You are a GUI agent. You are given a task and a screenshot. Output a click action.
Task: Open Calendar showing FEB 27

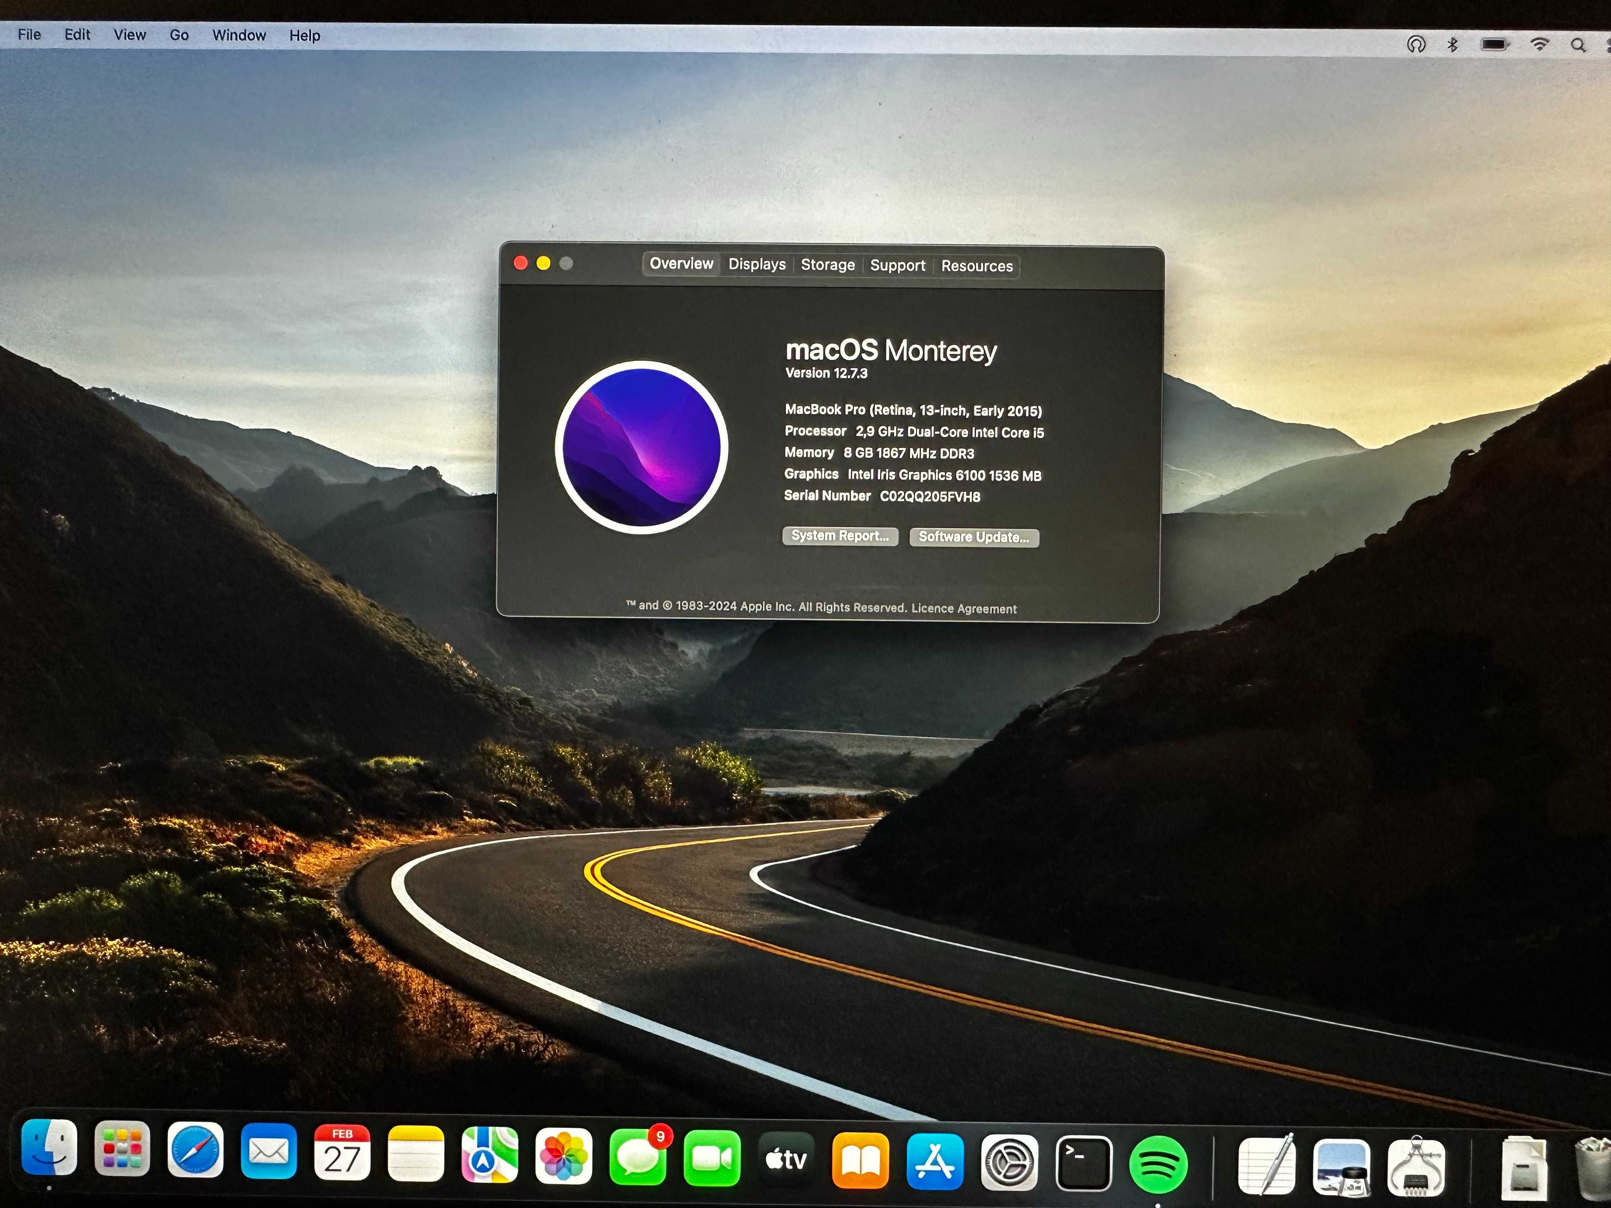tap(342, 1153)
